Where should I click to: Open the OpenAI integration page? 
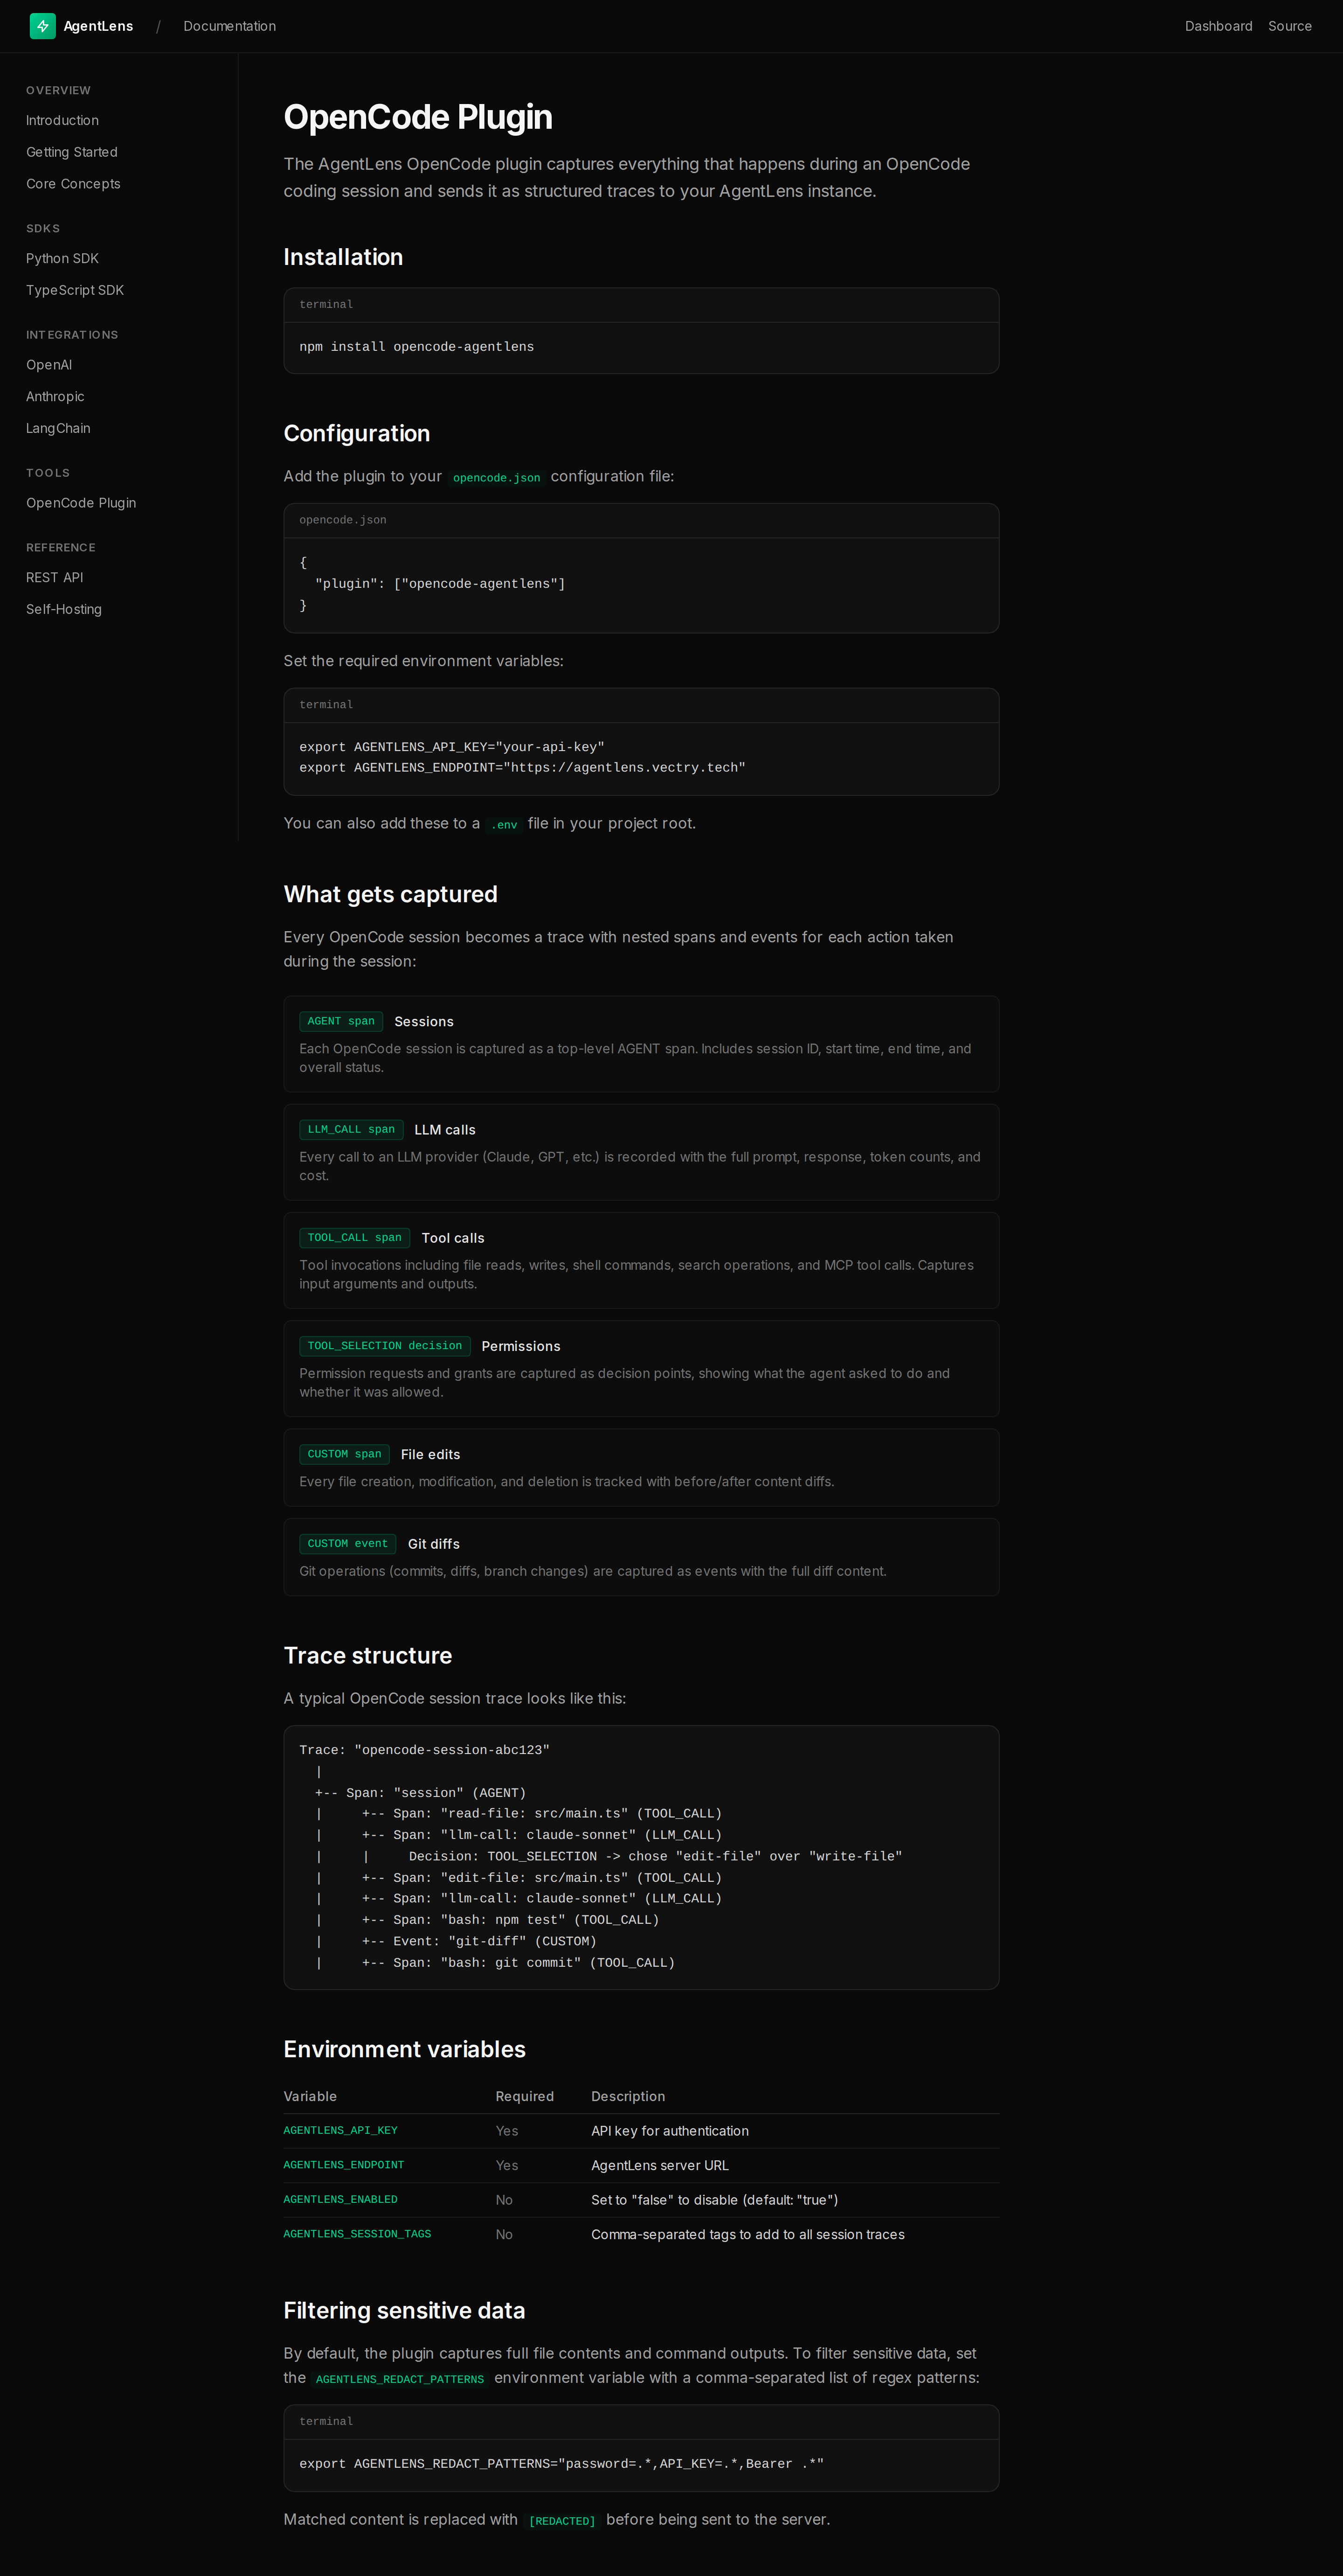pyautogui.click(x=49, y=365)
